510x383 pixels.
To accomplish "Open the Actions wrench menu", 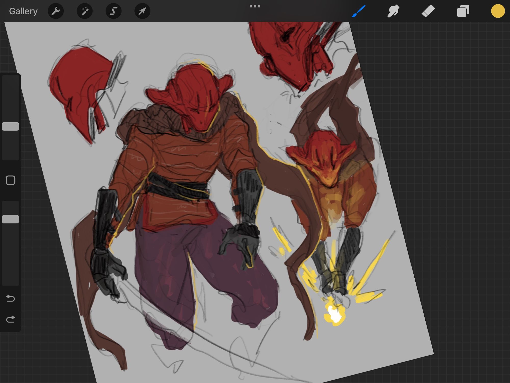I will click(56, 11).
